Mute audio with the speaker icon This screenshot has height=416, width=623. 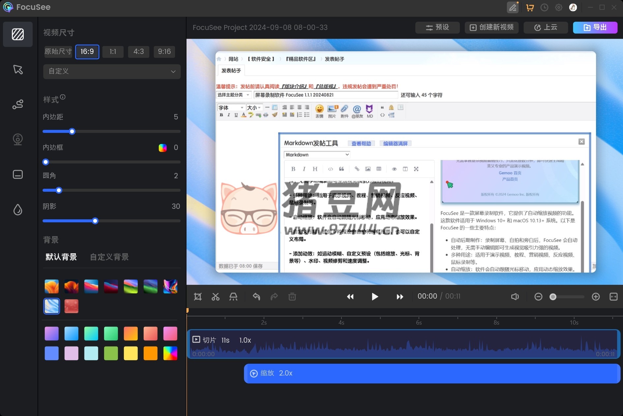pyautogui.click(x=515, y=297)
